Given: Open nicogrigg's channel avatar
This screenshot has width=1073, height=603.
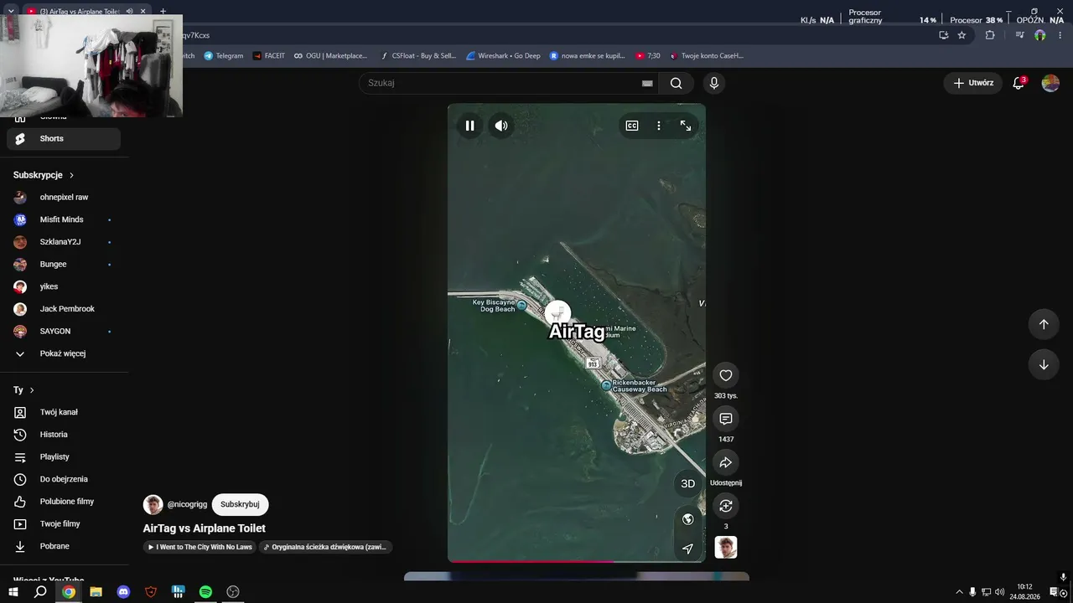Looking at the screenshot, I should [153, 504].
